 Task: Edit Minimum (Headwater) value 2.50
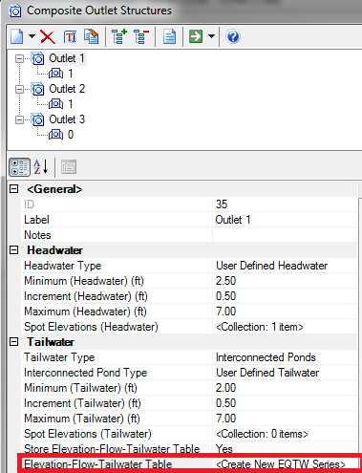pos(285,281)
